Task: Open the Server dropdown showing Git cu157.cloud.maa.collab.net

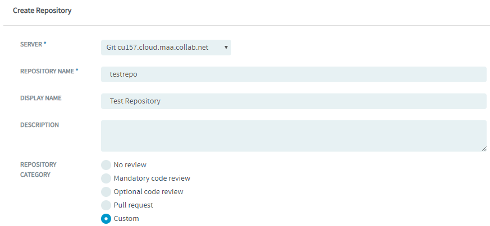Action: coord(166,48)
